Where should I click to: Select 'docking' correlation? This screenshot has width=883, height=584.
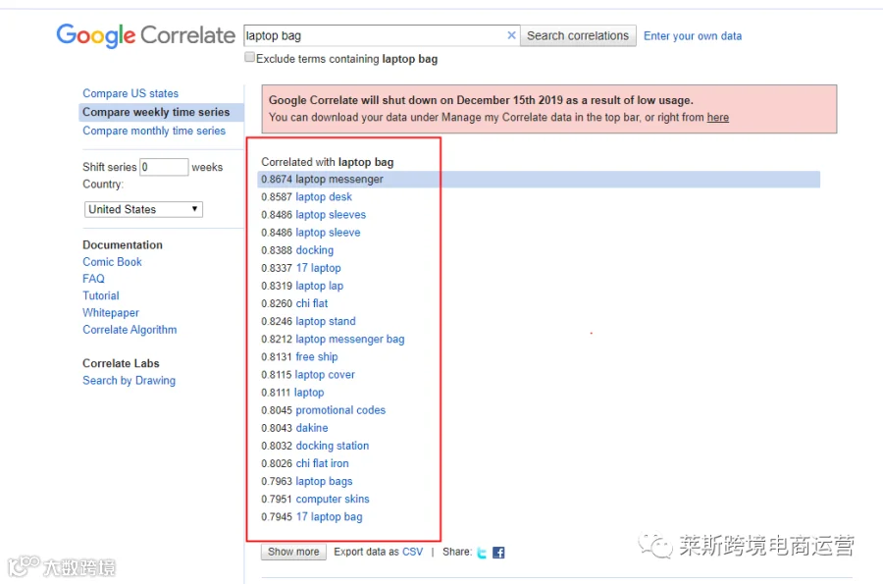(314, 250)
